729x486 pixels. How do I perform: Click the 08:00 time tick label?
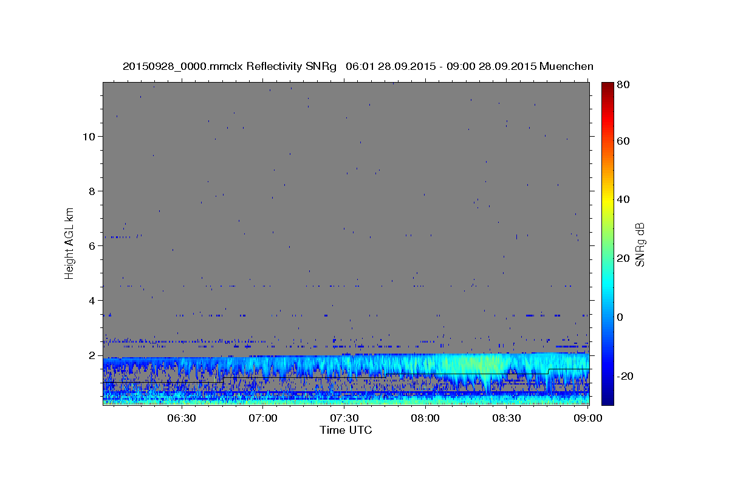[425, 418]
